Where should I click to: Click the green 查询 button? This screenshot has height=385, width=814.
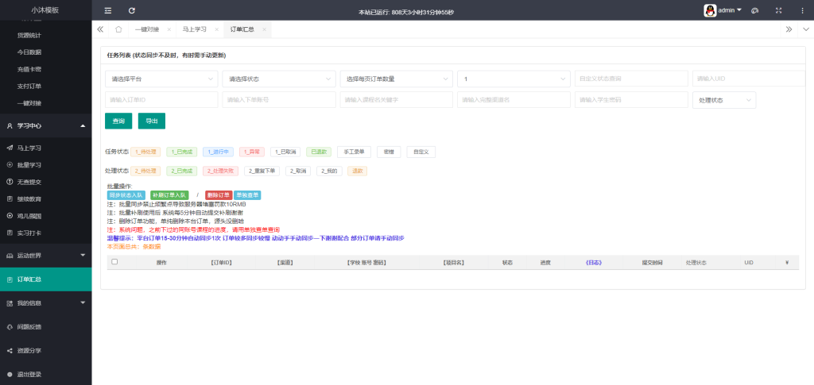[x=118, y=121]
